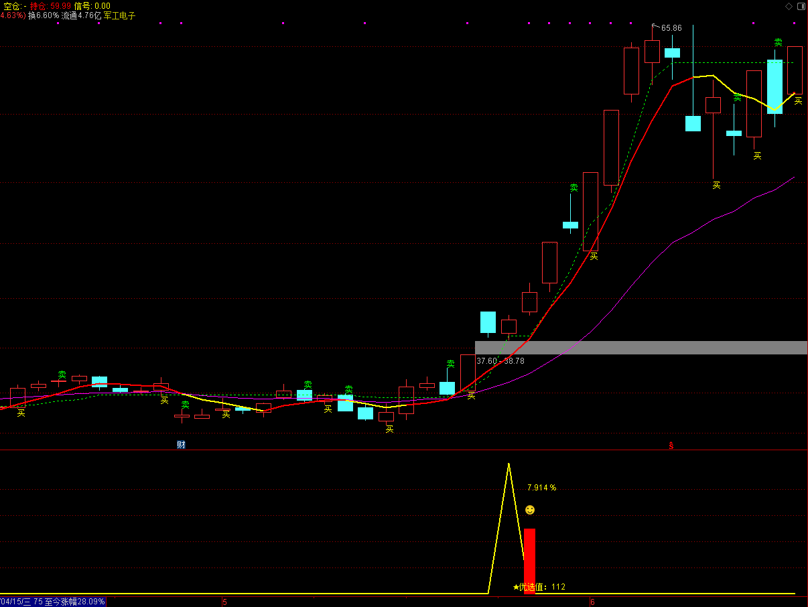This screenshot has height=607, width=808.
Task: Toggle the side panel layout icon
Action: tap(801, 5)
